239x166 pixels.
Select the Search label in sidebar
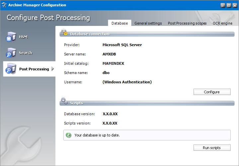pos(26,53)
